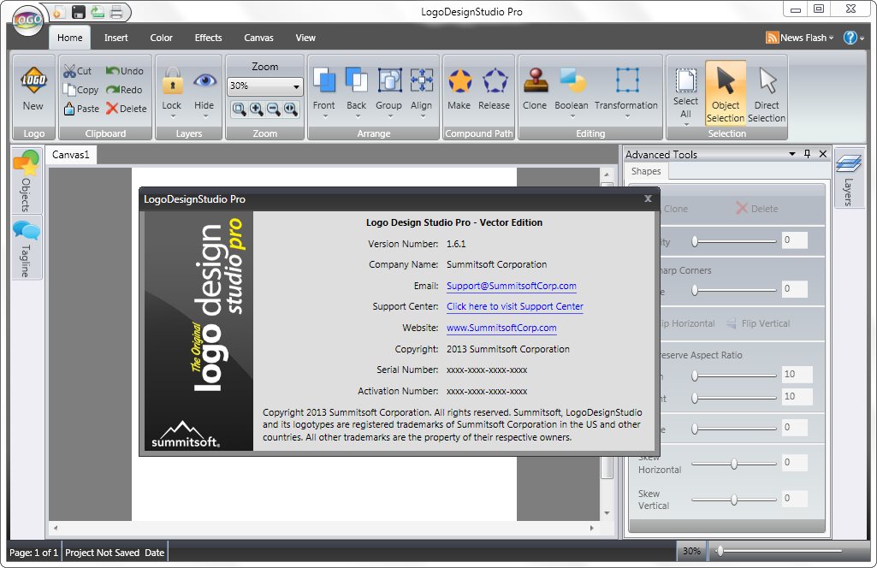This screenshot has width=877, height=568.
Task: Click the first zoom magnifier icon
Action: click(240, 109)
